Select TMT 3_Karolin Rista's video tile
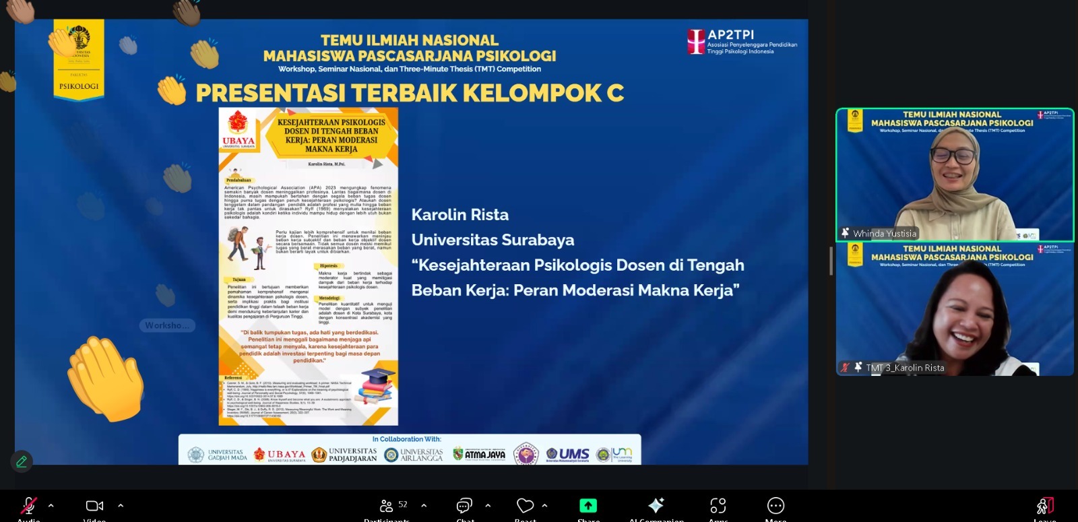The height and width of the screenshot is (522, 1078). [955, 308]
